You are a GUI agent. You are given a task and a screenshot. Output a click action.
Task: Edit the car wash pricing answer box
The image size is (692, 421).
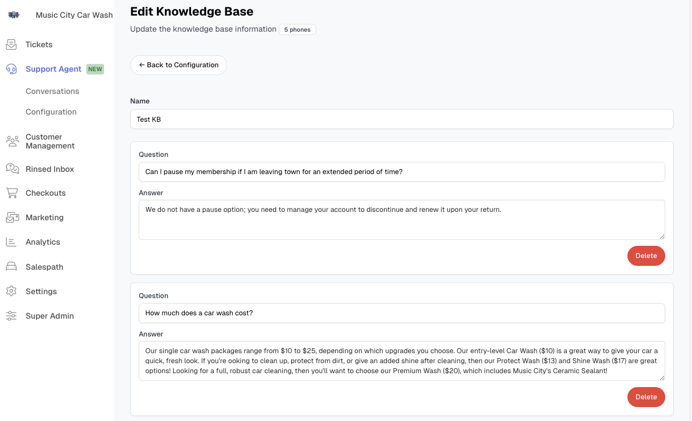(x=402, y=361)
